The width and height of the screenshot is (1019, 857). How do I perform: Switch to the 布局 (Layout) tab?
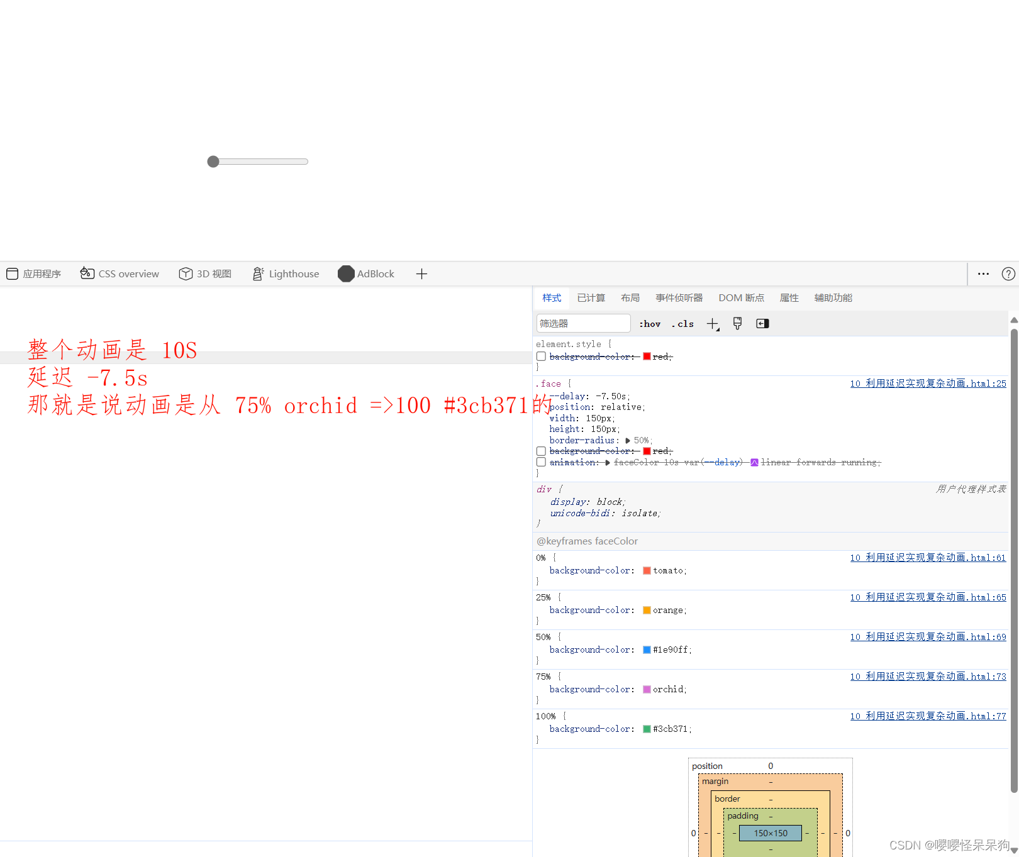[x=630, y=298]
